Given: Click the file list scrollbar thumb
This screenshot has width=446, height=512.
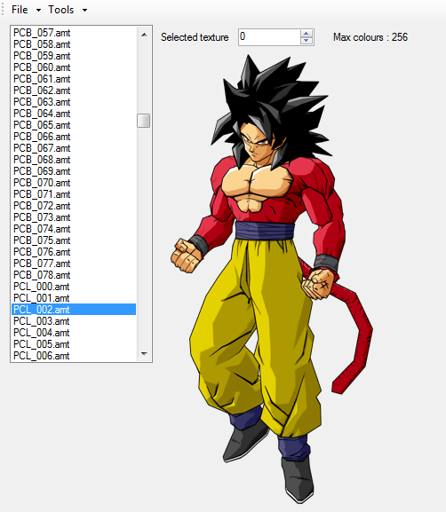Looking at the screenshot, I should [x=144, y=121].
